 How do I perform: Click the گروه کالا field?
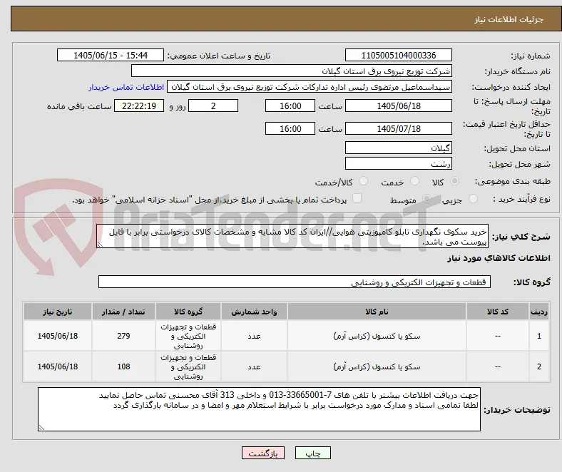coord(295,282)
